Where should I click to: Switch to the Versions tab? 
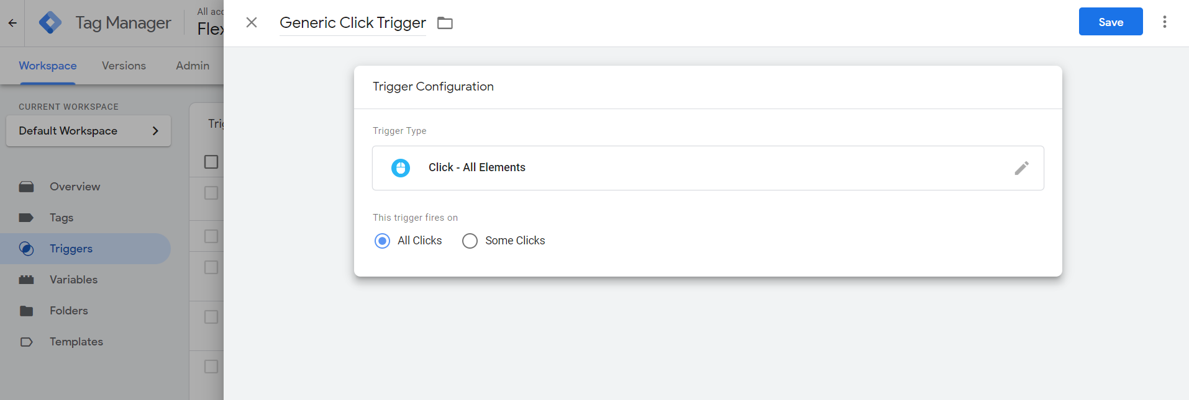[124, 66]
